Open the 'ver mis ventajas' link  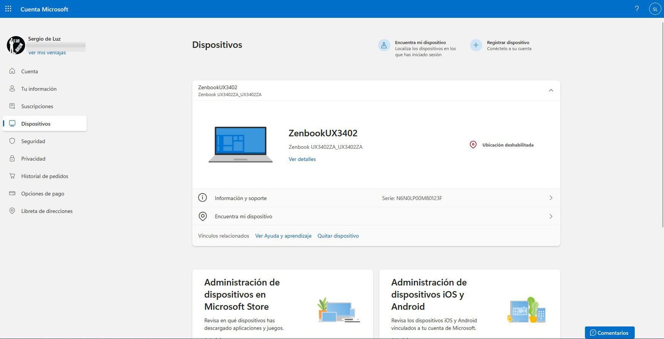point(47,53)
